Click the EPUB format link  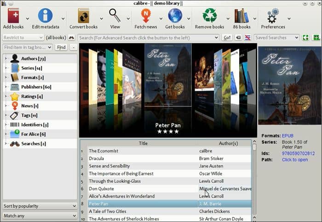(287, 136)
